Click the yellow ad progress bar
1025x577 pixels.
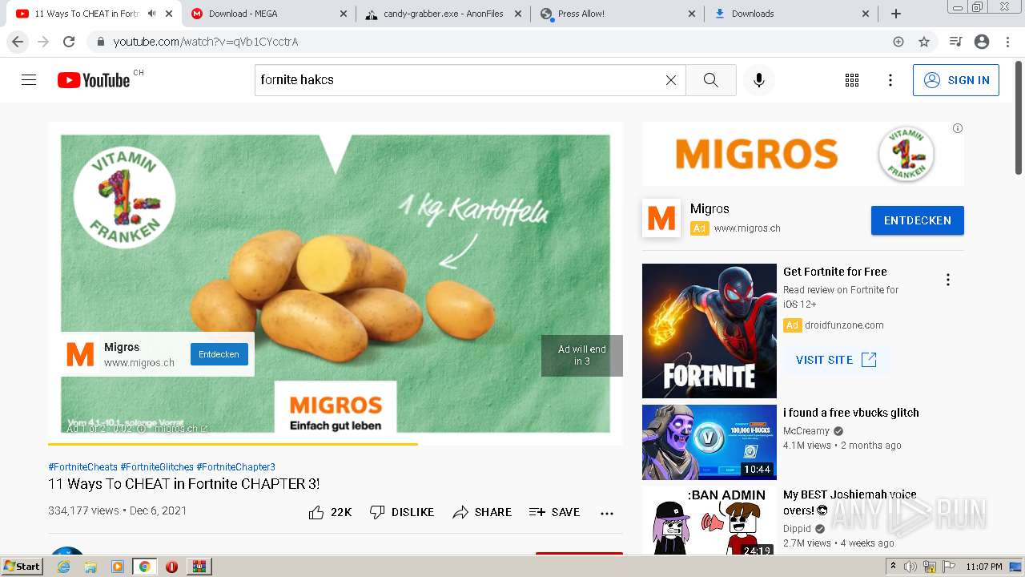[233, 443]
